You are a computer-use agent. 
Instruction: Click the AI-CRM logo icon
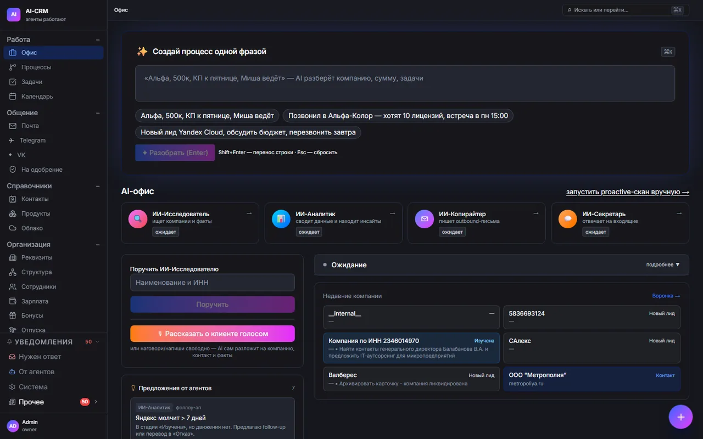(x=14, y=15)
